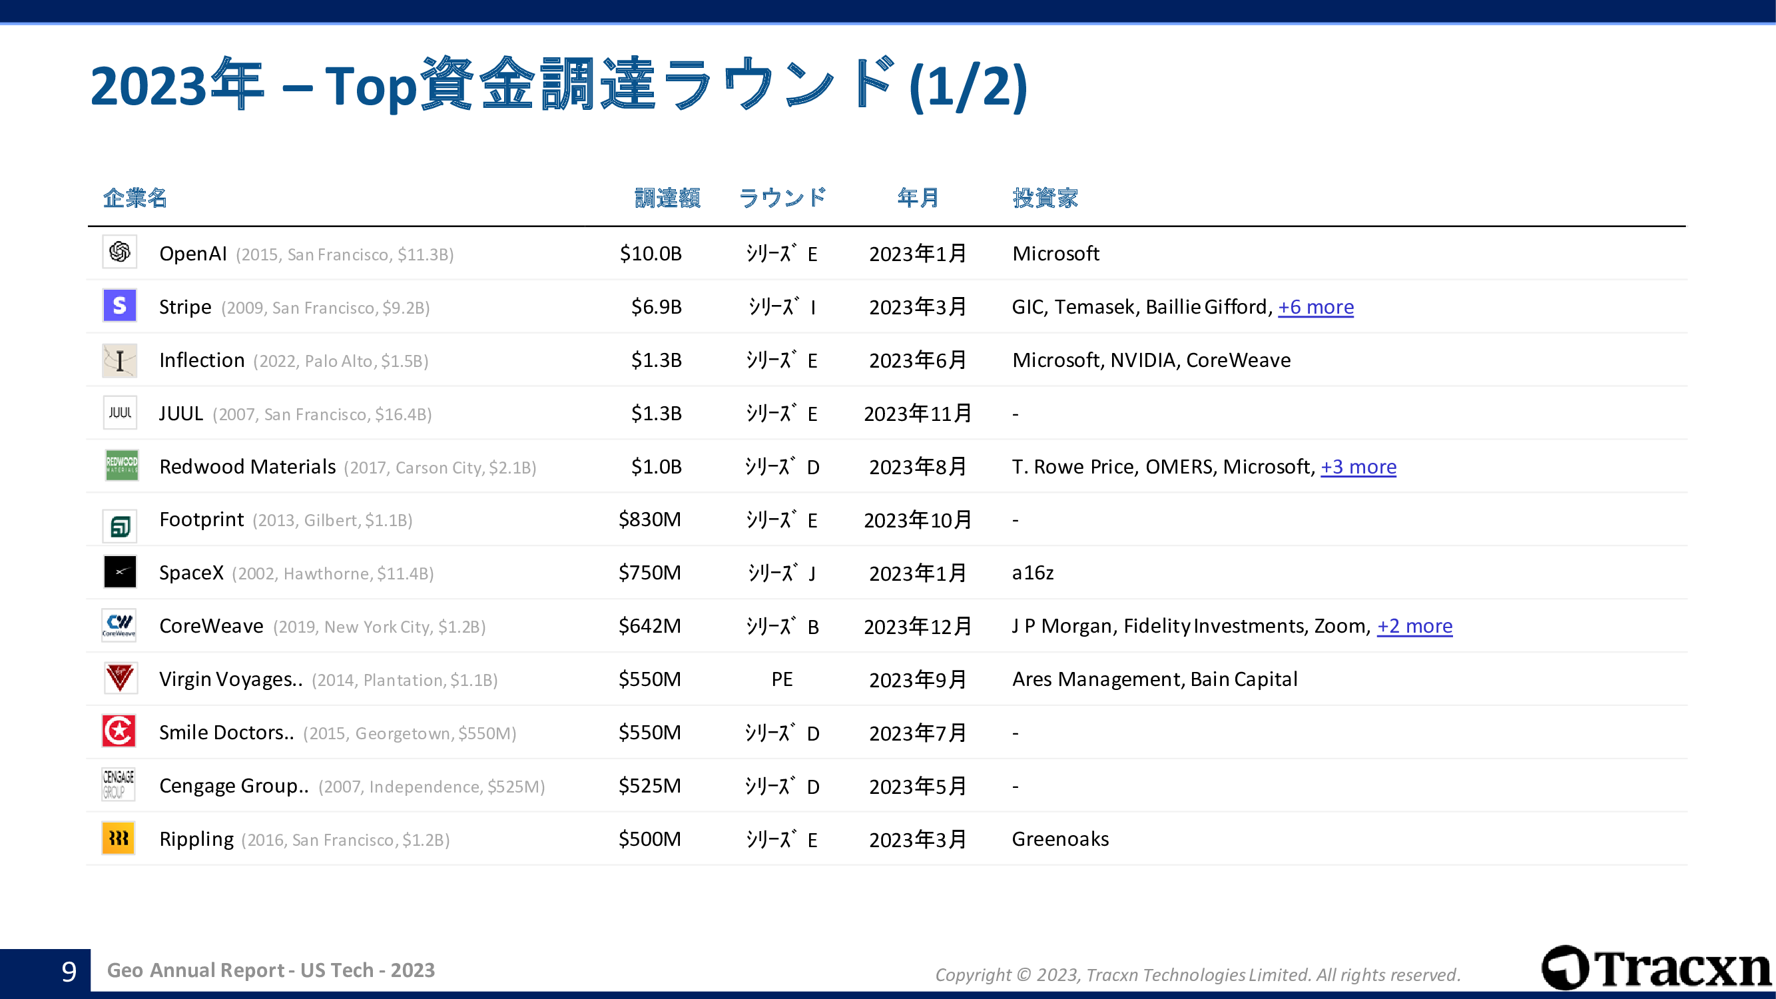Click the CoreWeave logo icon
Screen dimensions: 1776x999
[x=119, y=625]
